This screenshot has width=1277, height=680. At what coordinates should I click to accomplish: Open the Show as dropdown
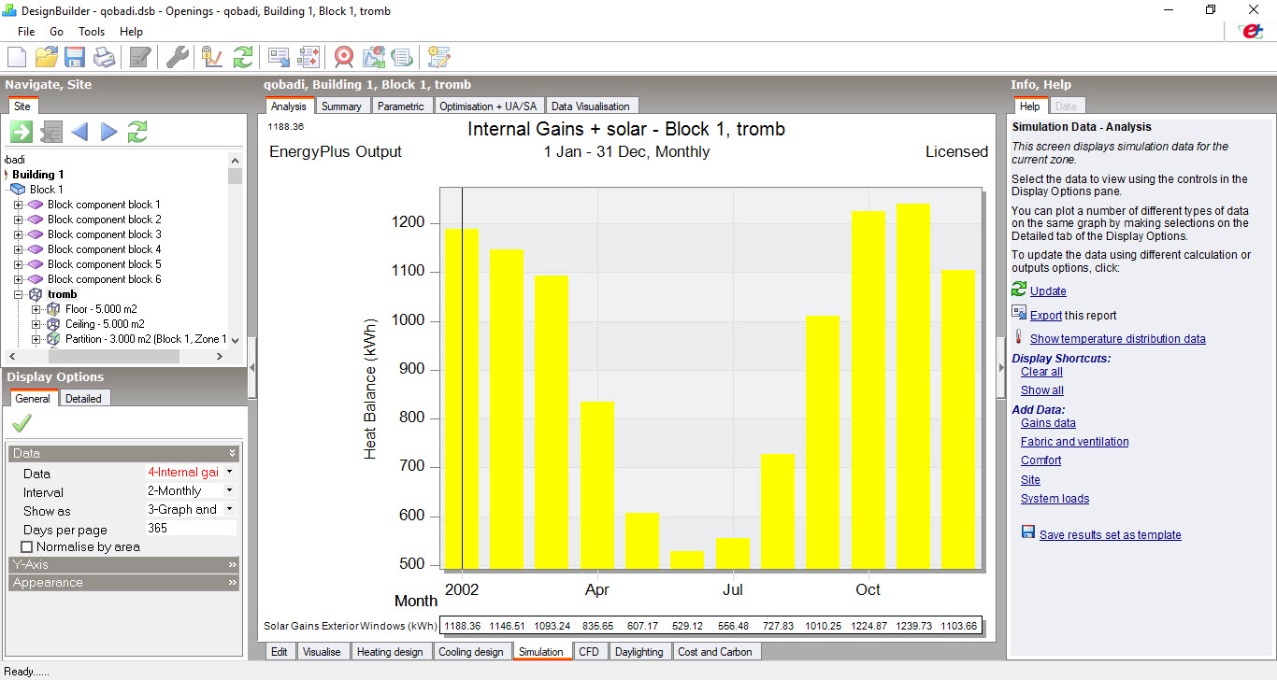click(x=229, y=509)
